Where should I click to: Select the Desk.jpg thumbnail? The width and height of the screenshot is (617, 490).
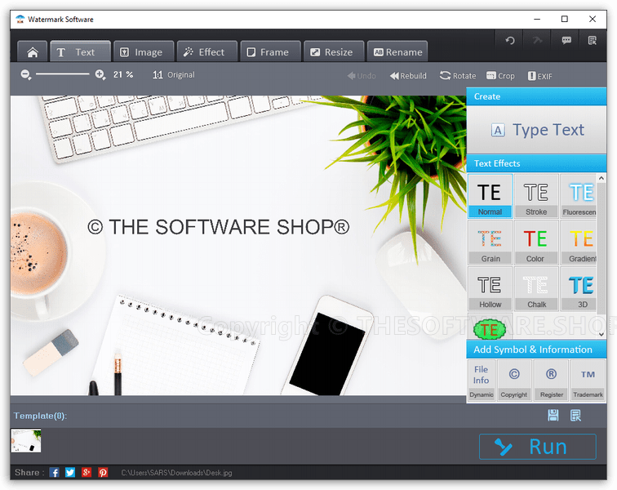(x=25, y=441)
